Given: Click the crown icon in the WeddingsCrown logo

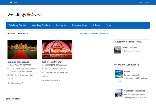Looking at the screenshot, I should tap(28, 14).
